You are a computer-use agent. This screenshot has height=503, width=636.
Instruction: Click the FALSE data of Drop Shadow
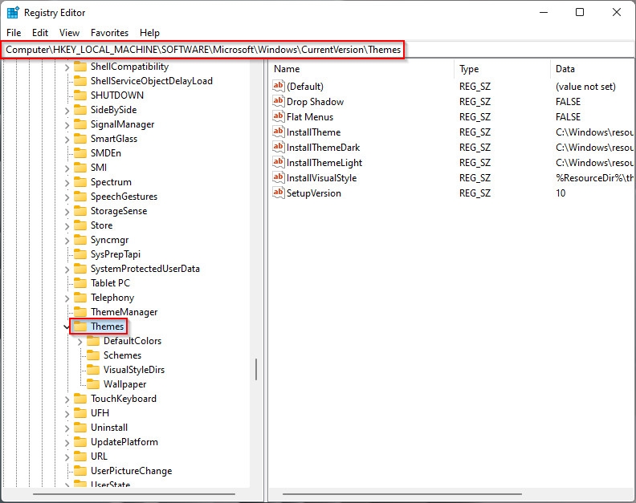click(x=568, y=101)
